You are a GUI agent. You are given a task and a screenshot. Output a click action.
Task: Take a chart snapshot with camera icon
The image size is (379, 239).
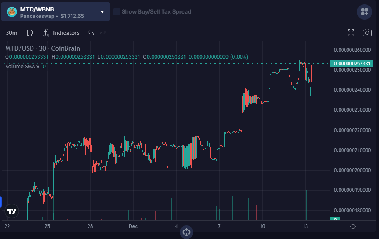click(x=367, y=33)
